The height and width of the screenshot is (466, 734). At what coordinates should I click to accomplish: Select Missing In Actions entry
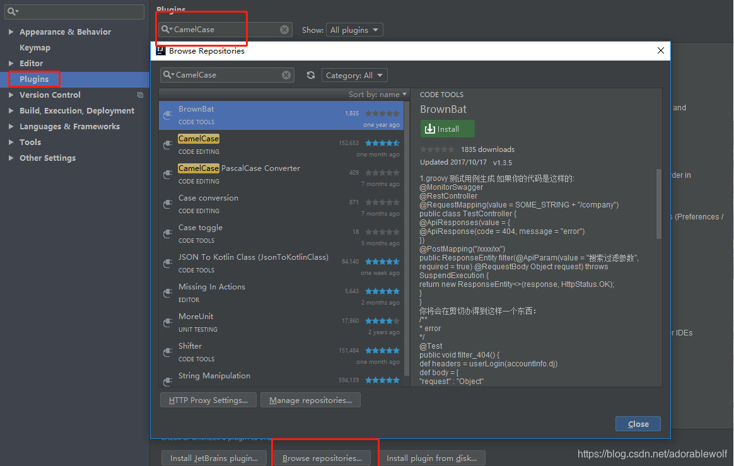[281, 293]
